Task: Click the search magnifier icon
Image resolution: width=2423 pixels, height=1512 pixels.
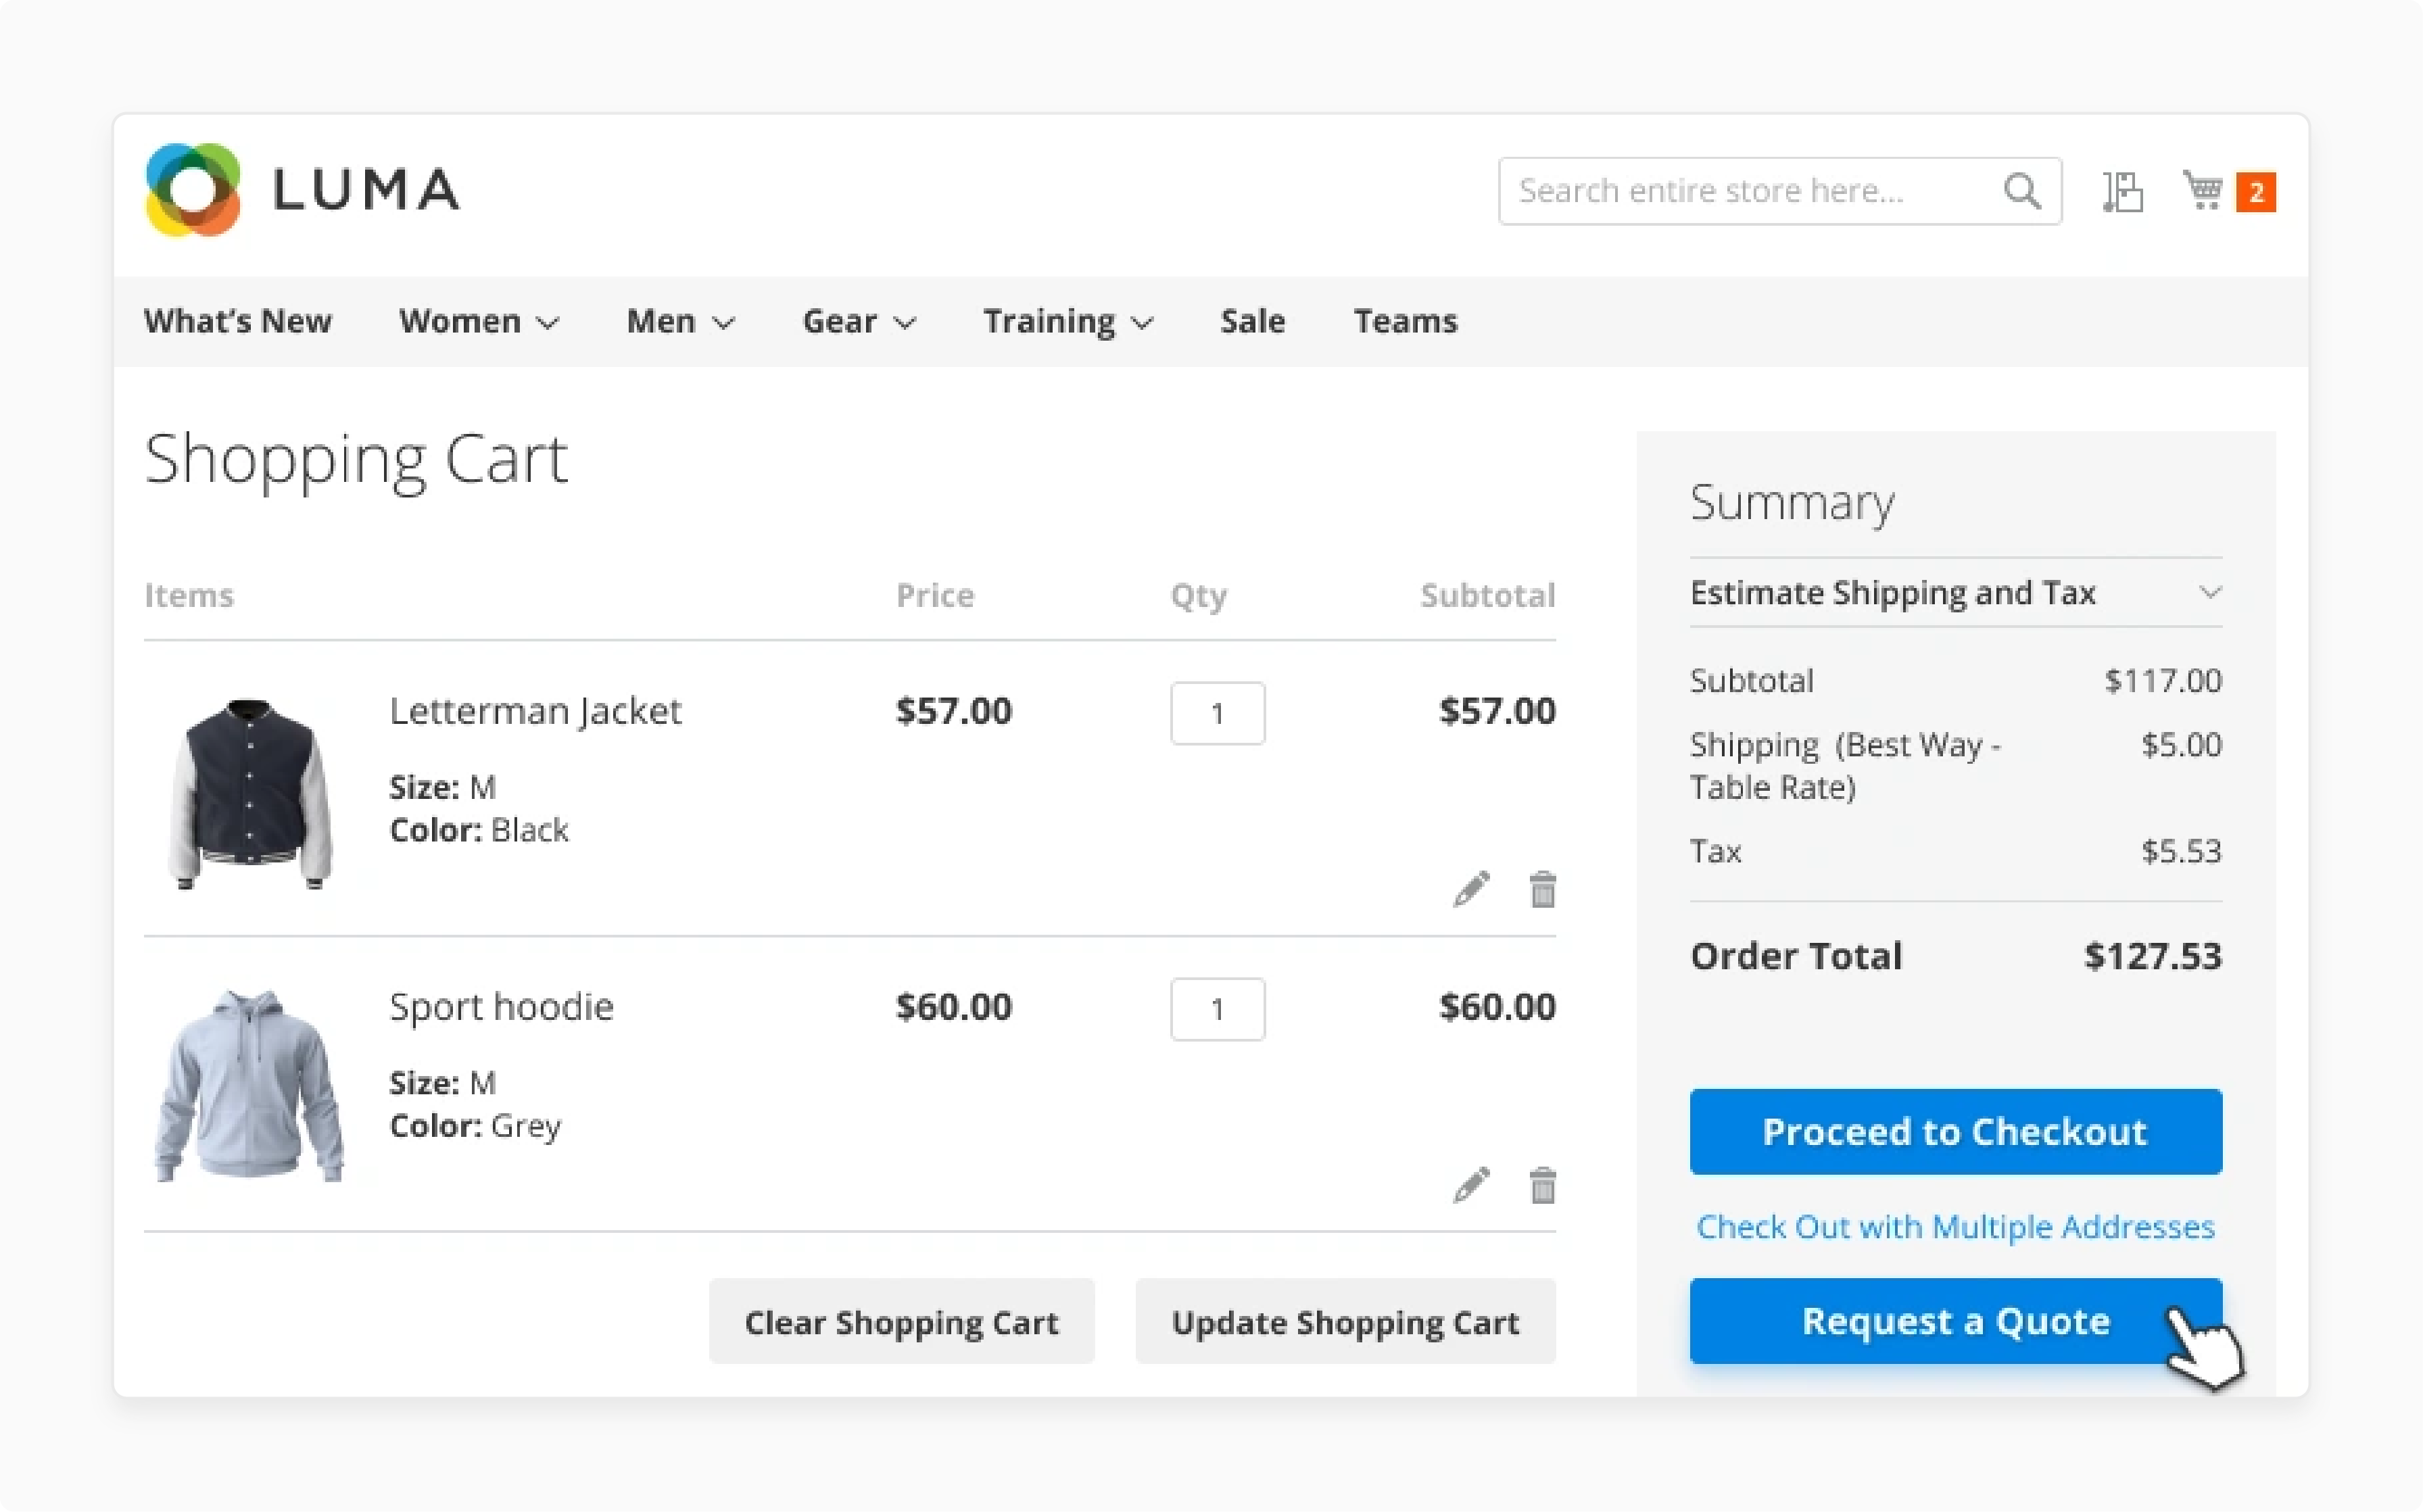Action: [x=2021, y=191]
